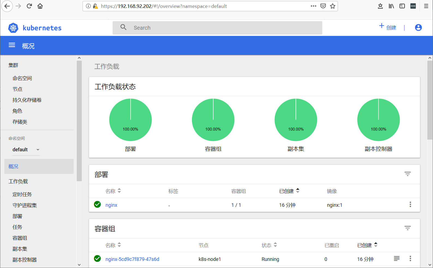Click the main content vertical scrollbar
The width and height of the screenshot is (433, 268).
(430, 100)
